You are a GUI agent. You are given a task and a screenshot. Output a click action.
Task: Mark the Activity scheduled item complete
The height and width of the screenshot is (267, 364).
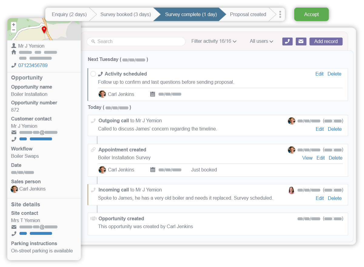[x=93, y=74]
